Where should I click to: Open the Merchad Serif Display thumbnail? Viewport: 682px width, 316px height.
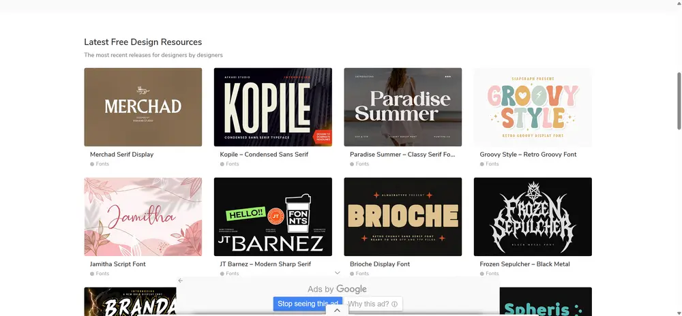[143, 107]
